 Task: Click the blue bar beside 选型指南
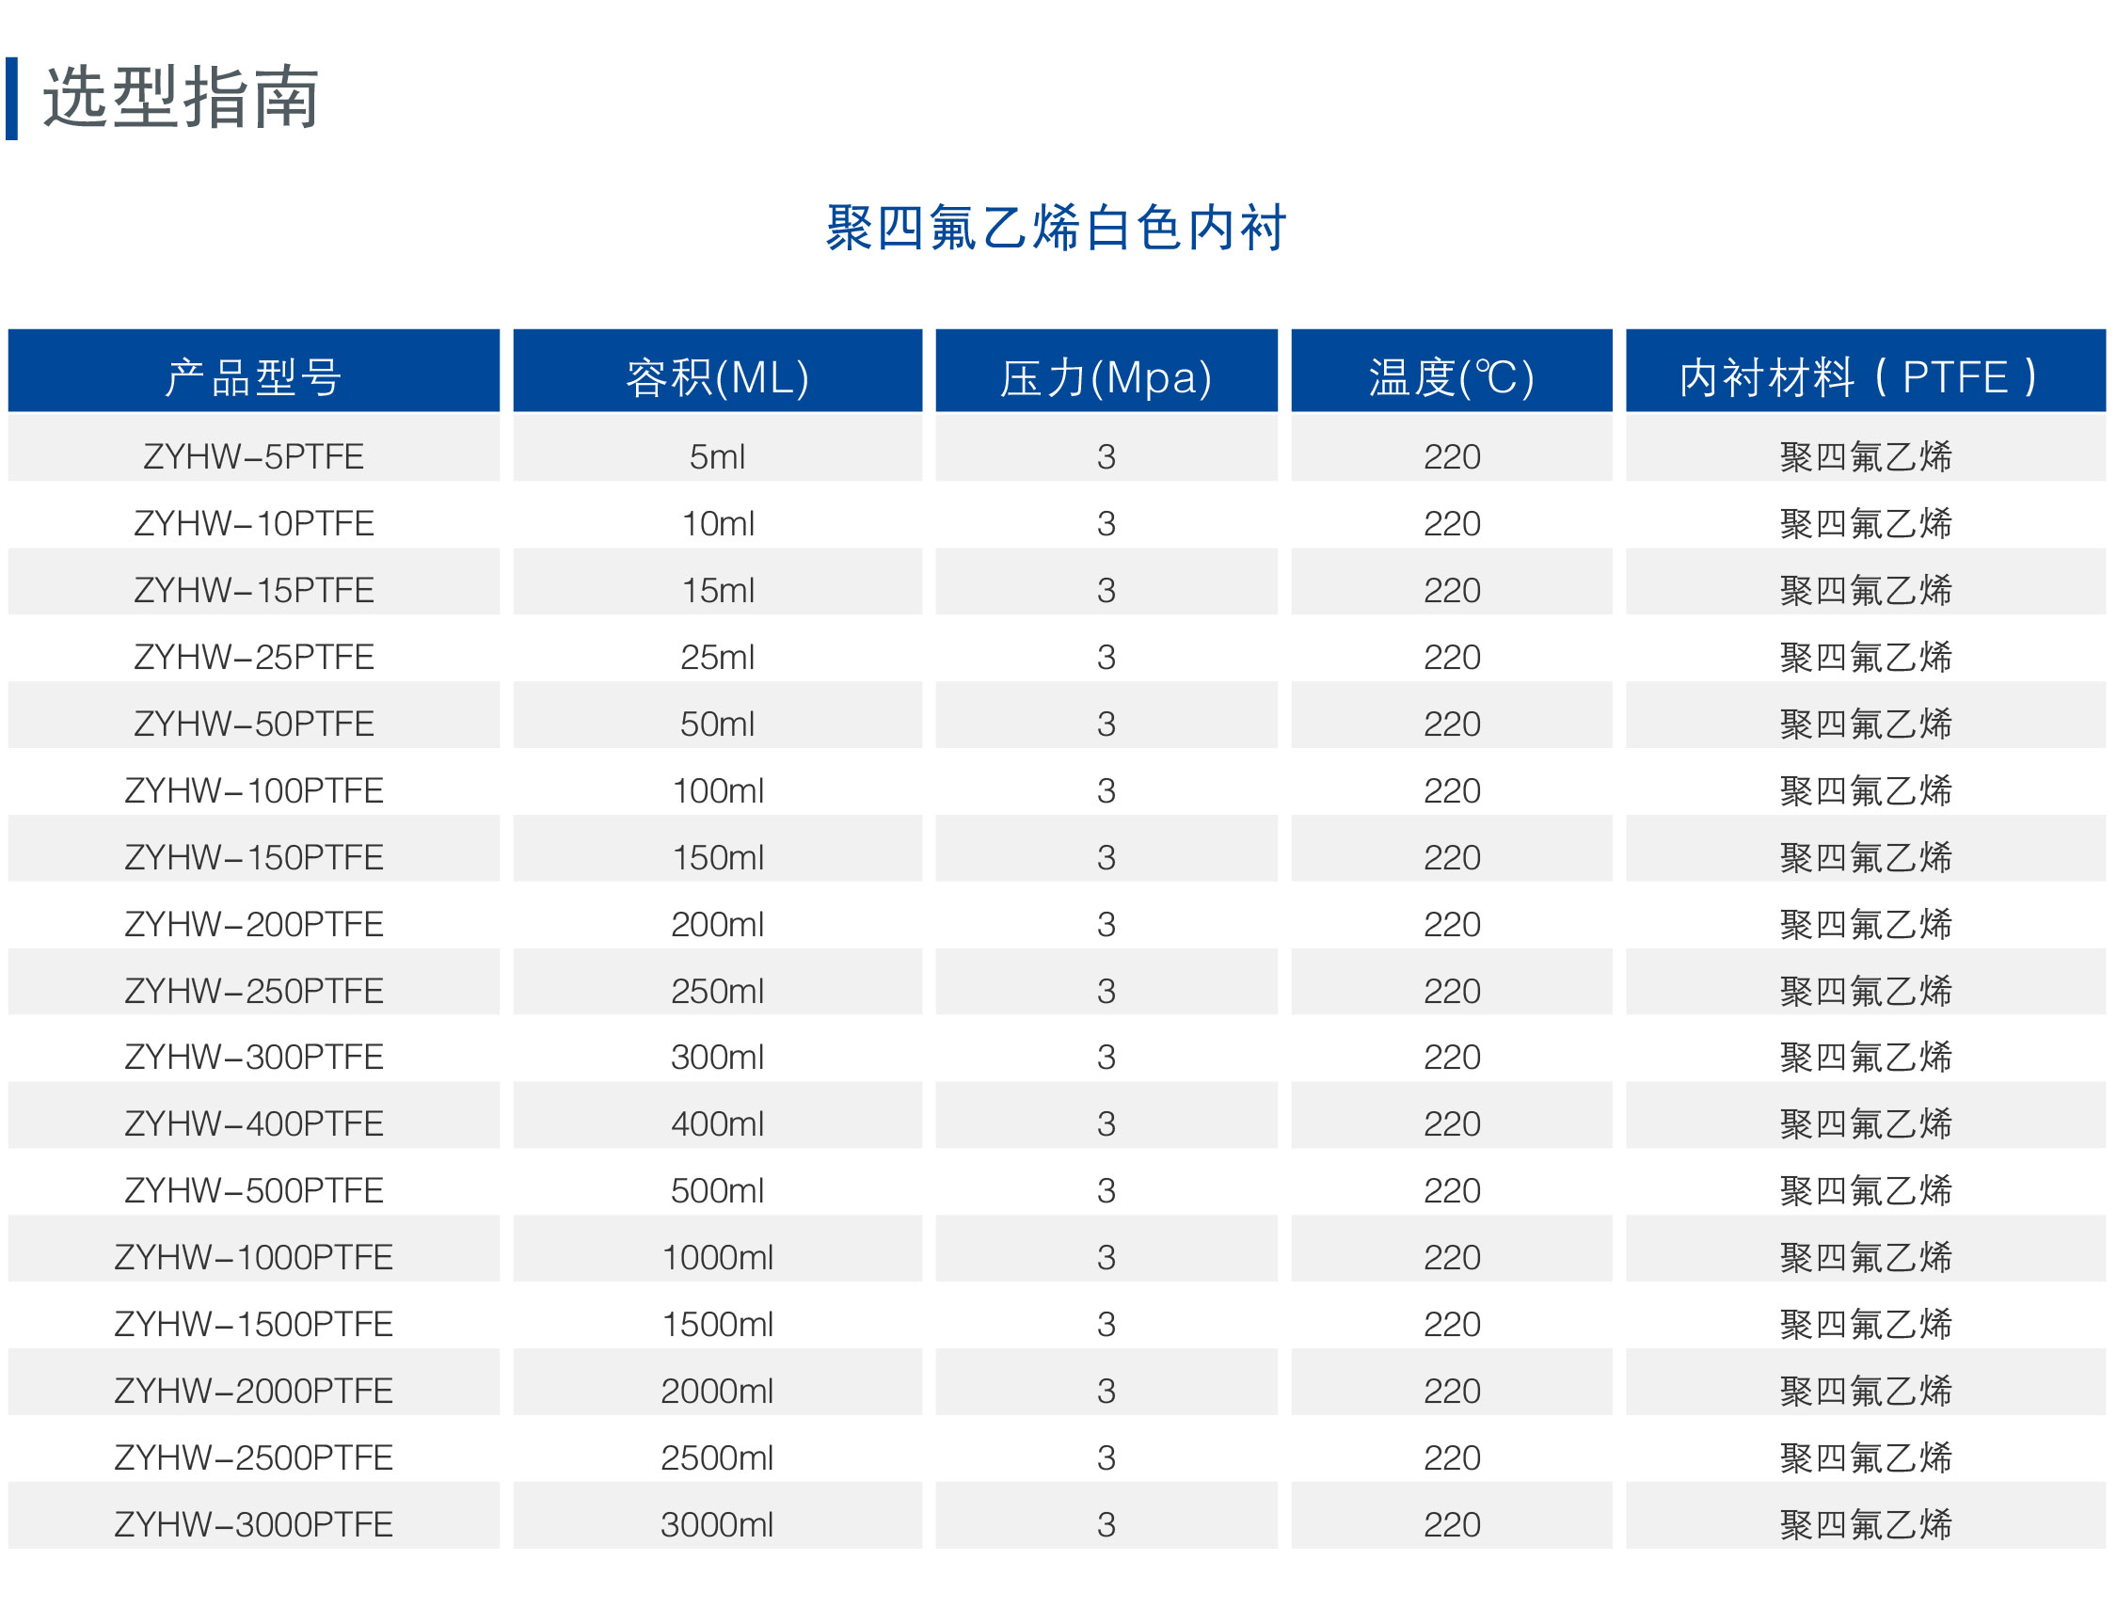[11, 99]
